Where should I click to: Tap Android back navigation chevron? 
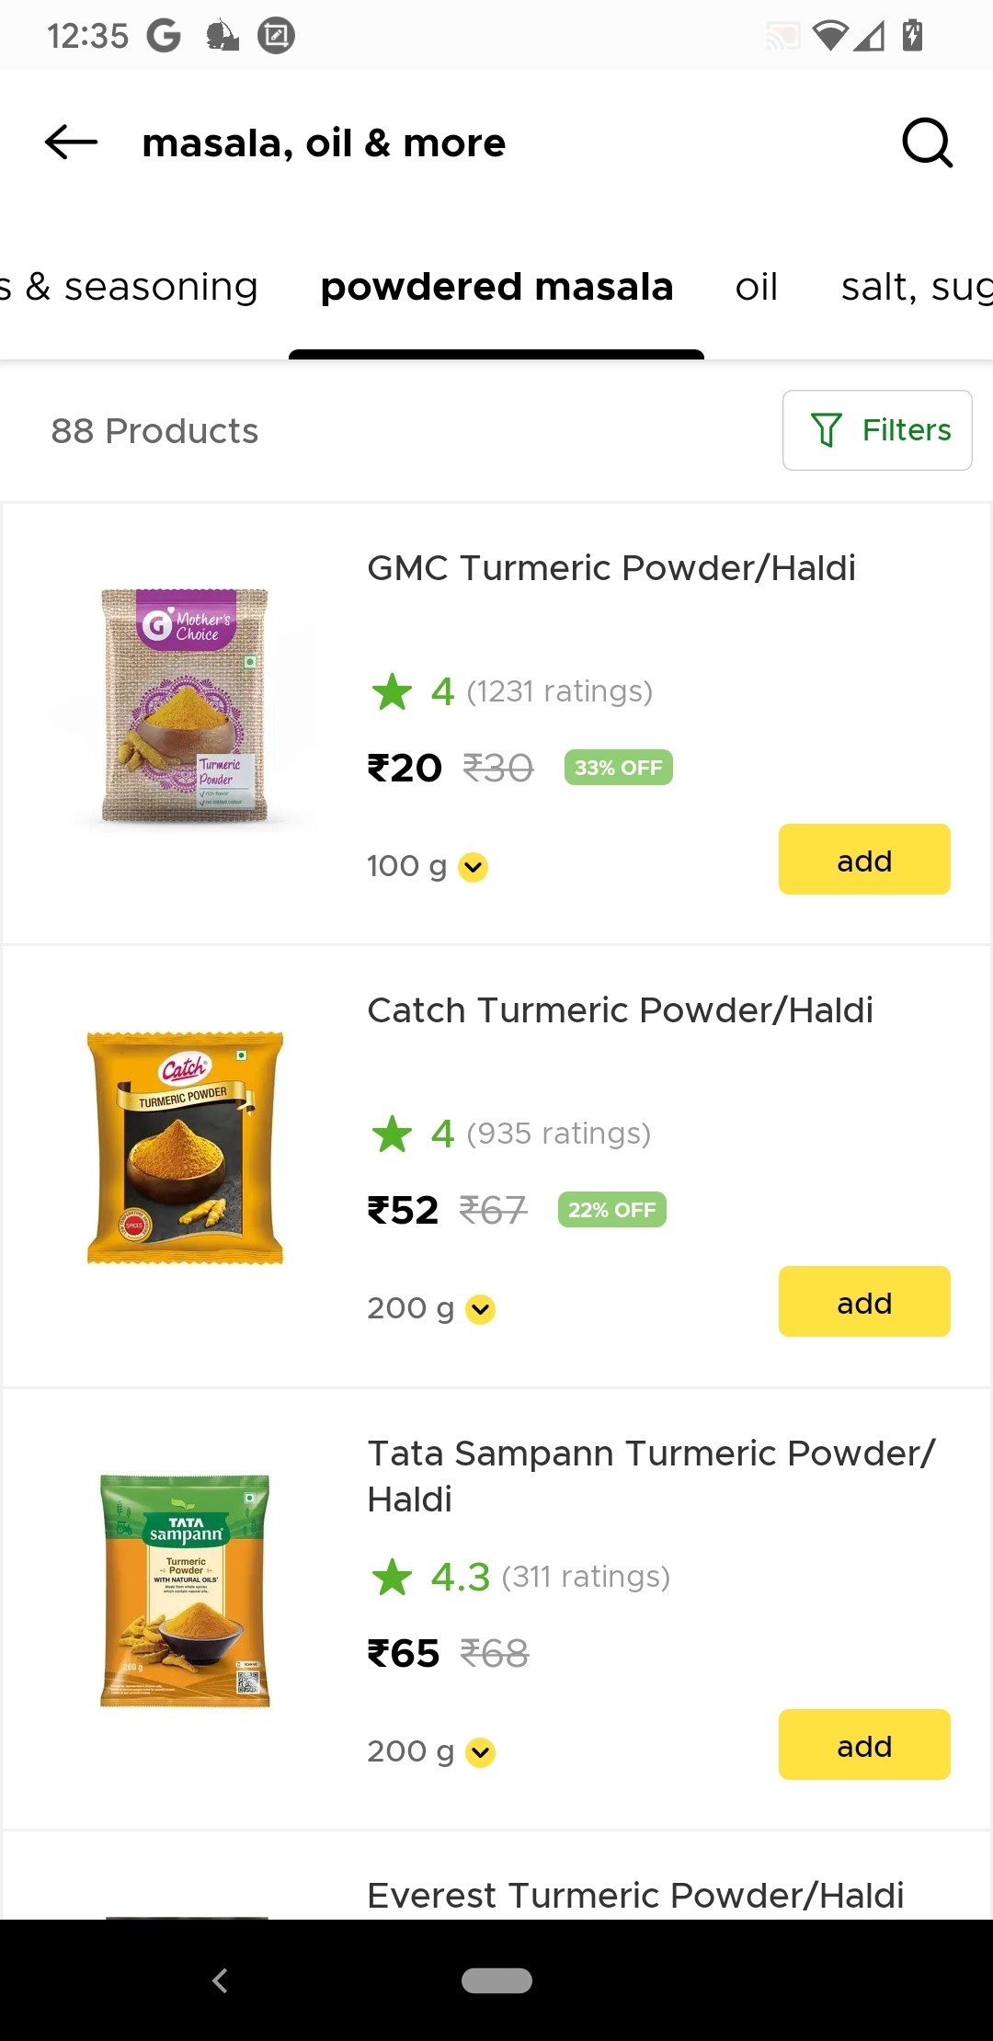click(220, 1980)
